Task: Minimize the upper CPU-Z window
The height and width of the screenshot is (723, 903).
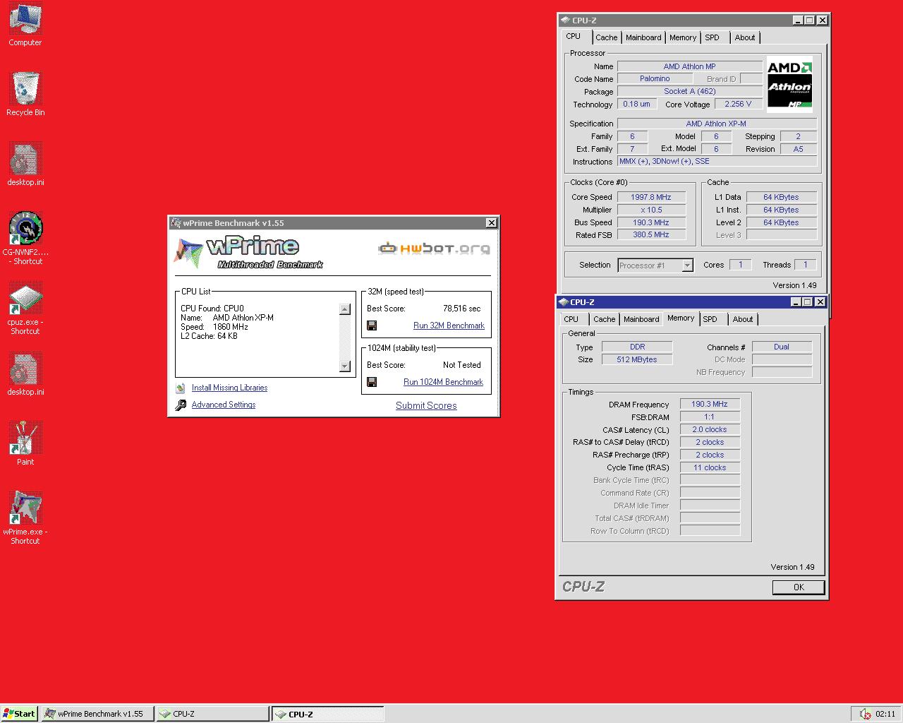Action: [x=798, y=20]
